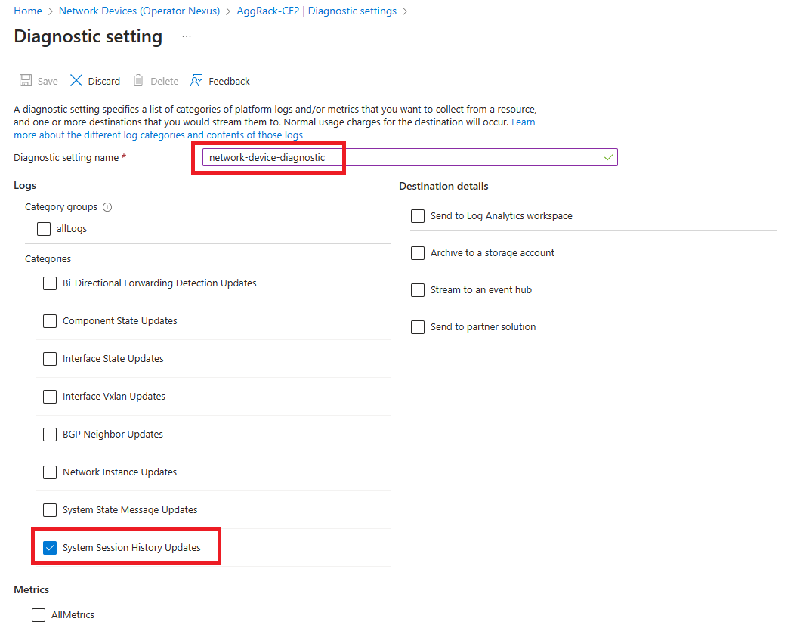The height and width of the screenshot is (631, 800).
Task: Check the Interface Vxlan Updates box
Action: [50, 397]
